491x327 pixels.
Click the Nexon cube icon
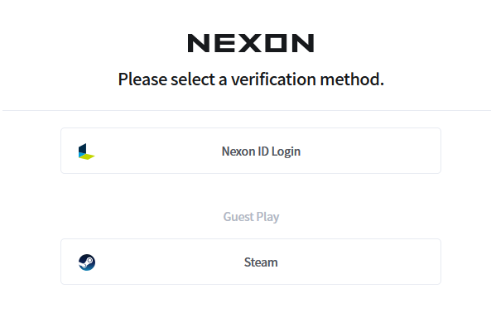[x=86, y=151]
